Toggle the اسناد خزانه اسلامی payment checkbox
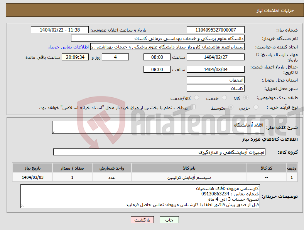Image resolution: width=304 pixels, height=230 pixels. pos(193,107)
